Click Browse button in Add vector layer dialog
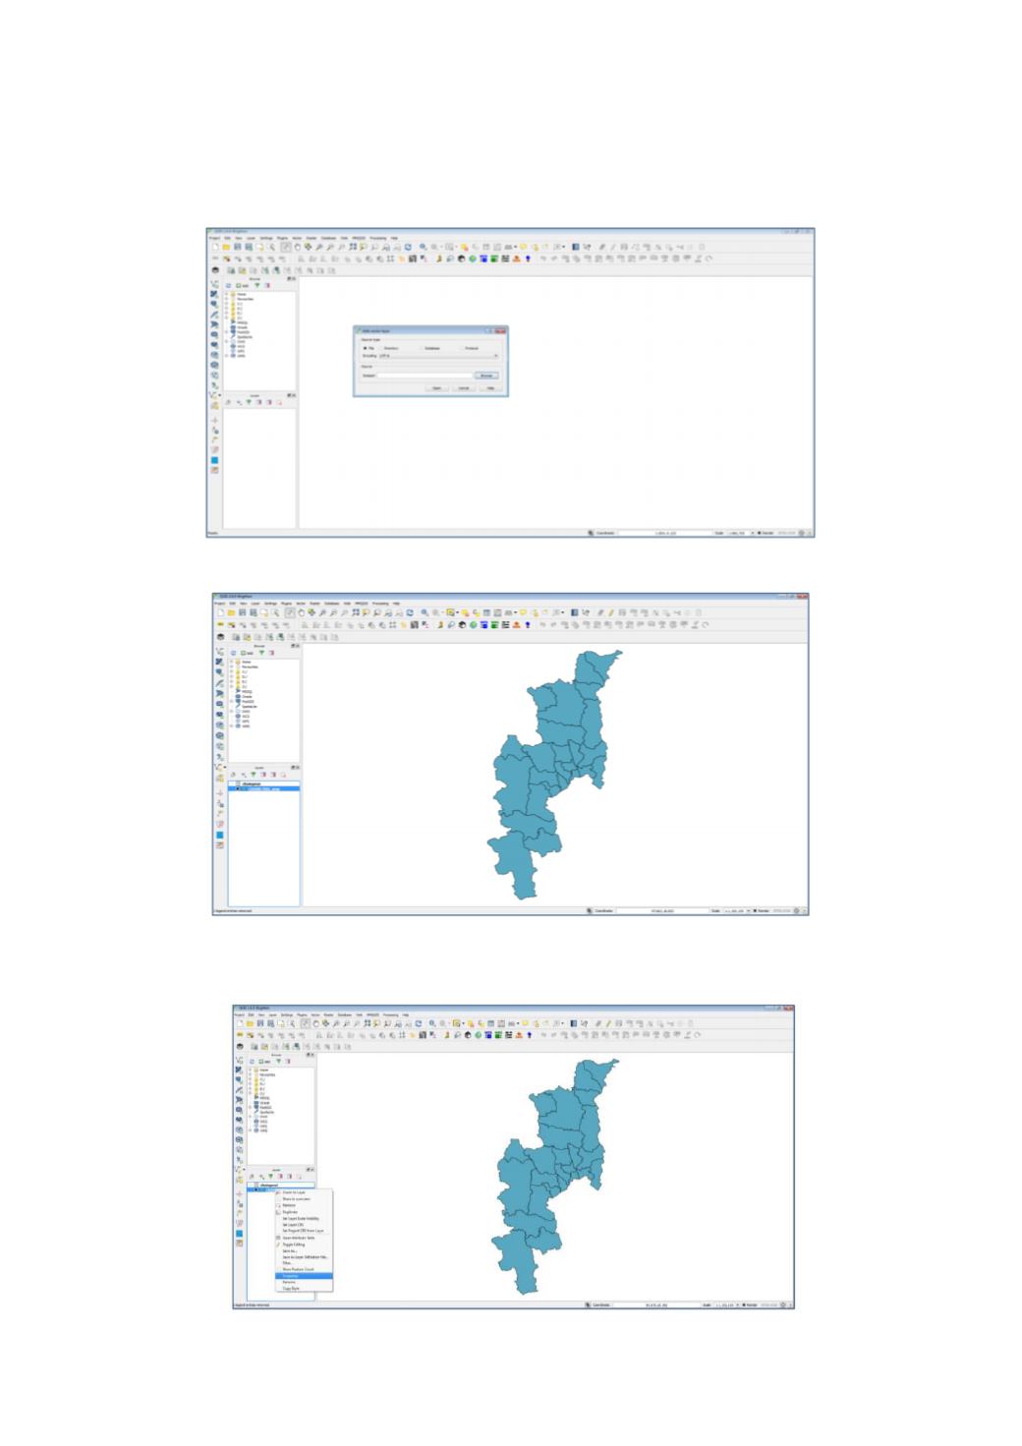1022x1446 pixels. point(486,376)
